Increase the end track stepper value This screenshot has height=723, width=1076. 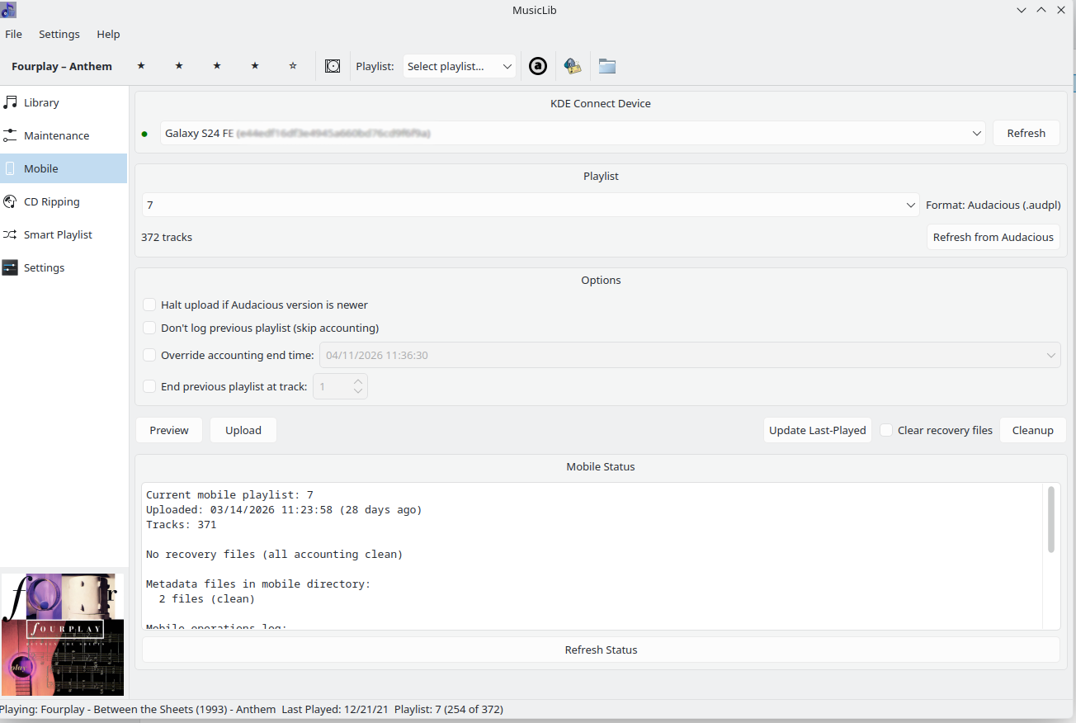(x=358, y=381)
